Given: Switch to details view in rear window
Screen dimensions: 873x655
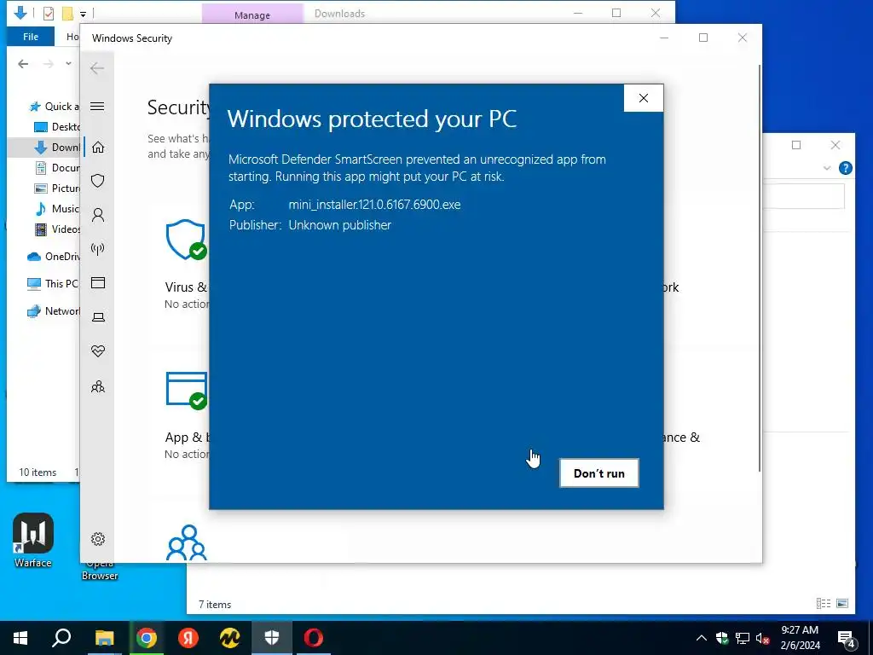Looking at the screenshot, I should [x=823, y=603].
